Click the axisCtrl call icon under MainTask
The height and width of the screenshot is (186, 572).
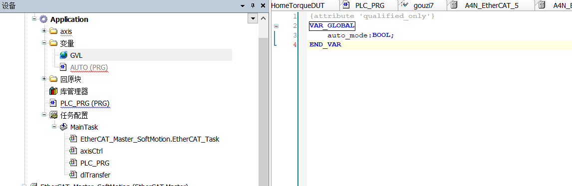(x=73, y=151)
